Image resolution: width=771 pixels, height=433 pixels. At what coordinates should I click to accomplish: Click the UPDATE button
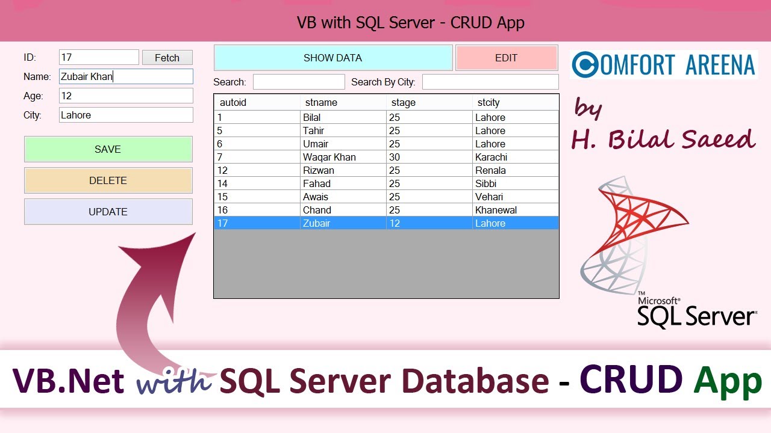(108, 212)
